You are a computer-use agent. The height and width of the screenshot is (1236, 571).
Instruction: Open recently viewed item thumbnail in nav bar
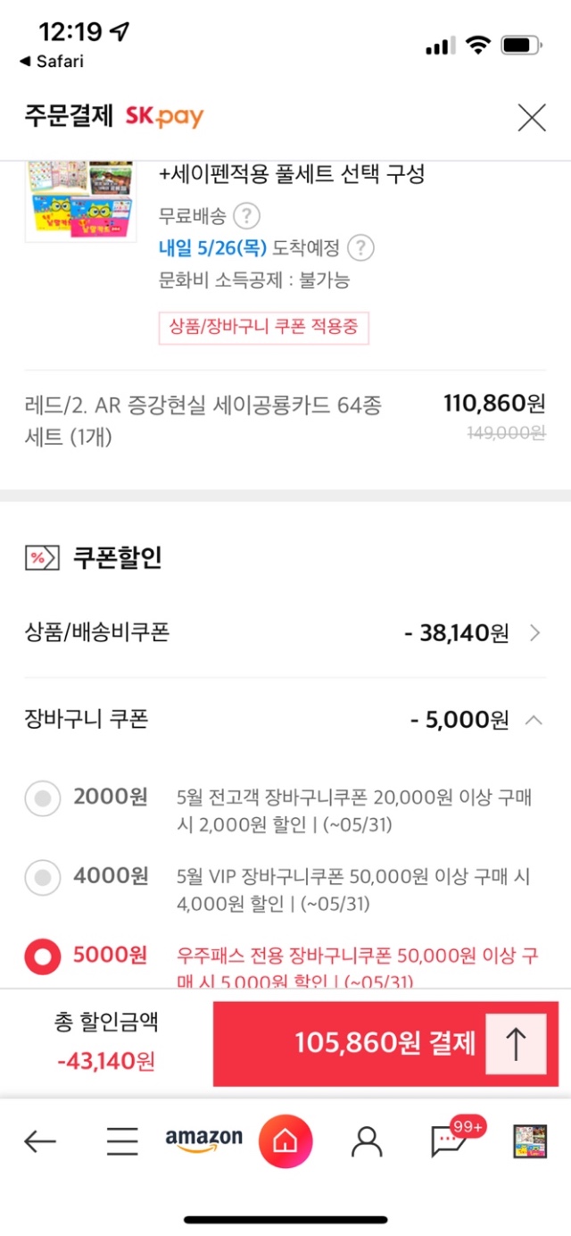(x=529, y=1140)
